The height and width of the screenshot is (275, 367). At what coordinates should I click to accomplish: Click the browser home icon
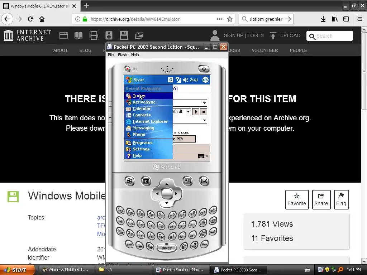(x=42, y=19)
